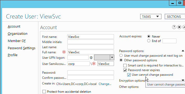Viewport: 185px width, 94px height.
Task: Expand Encryption options with the down arrow
Action: pyautogui.click(x=183, y=80)
